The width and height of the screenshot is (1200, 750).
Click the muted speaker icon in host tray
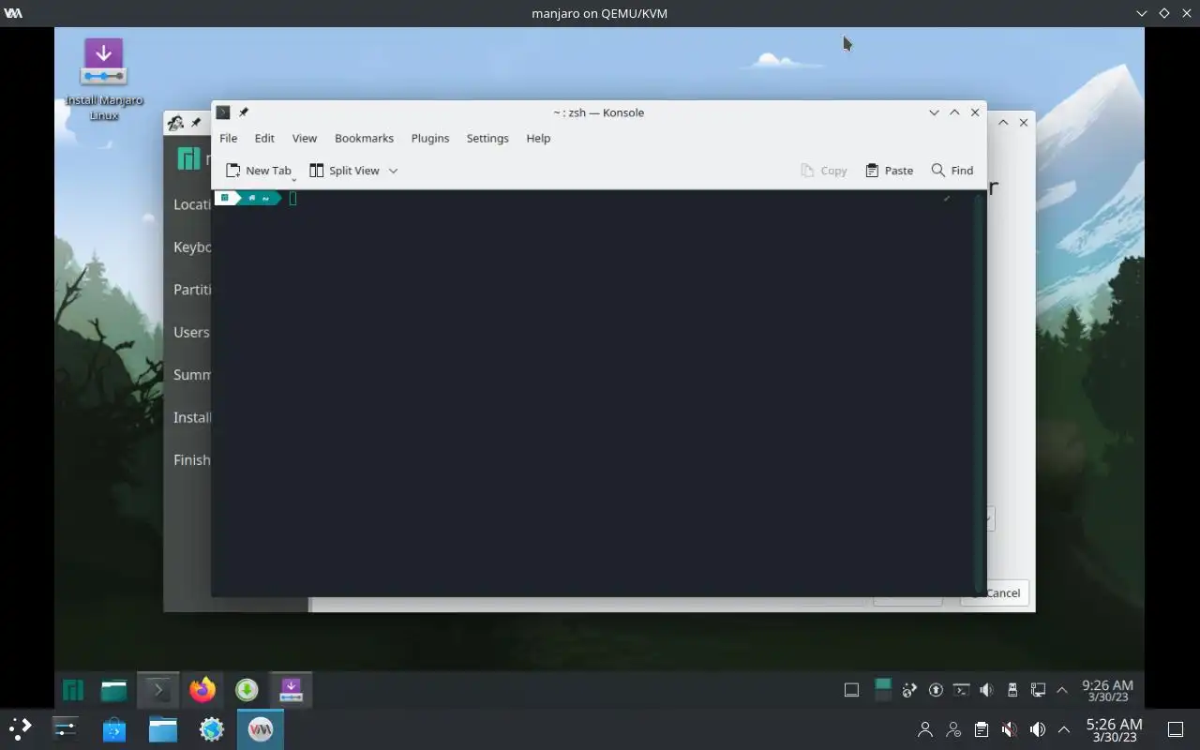click(1009, 729)
